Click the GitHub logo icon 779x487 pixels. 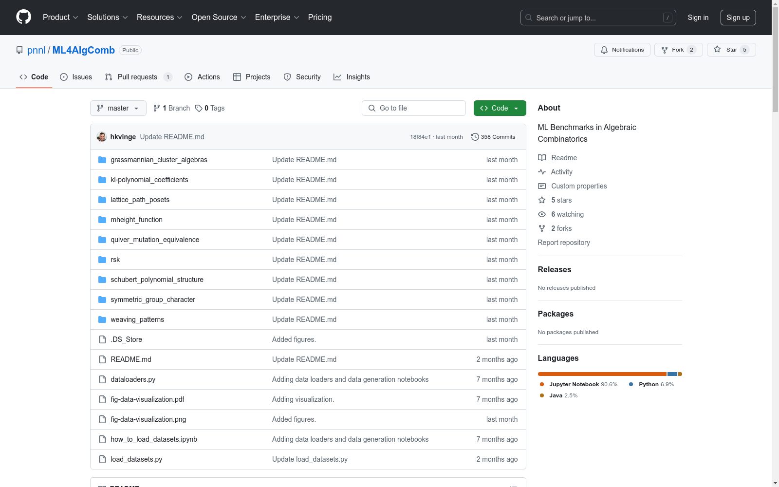pyautogui.click(x=23, y=17)
